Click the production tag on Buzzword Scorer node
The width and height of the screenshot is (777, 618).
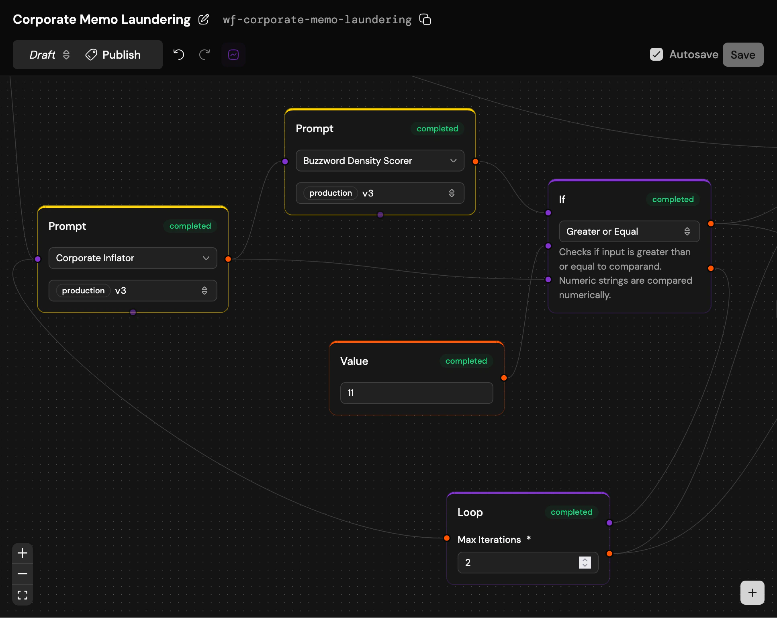pyautogui.click(x=330, y=193)
